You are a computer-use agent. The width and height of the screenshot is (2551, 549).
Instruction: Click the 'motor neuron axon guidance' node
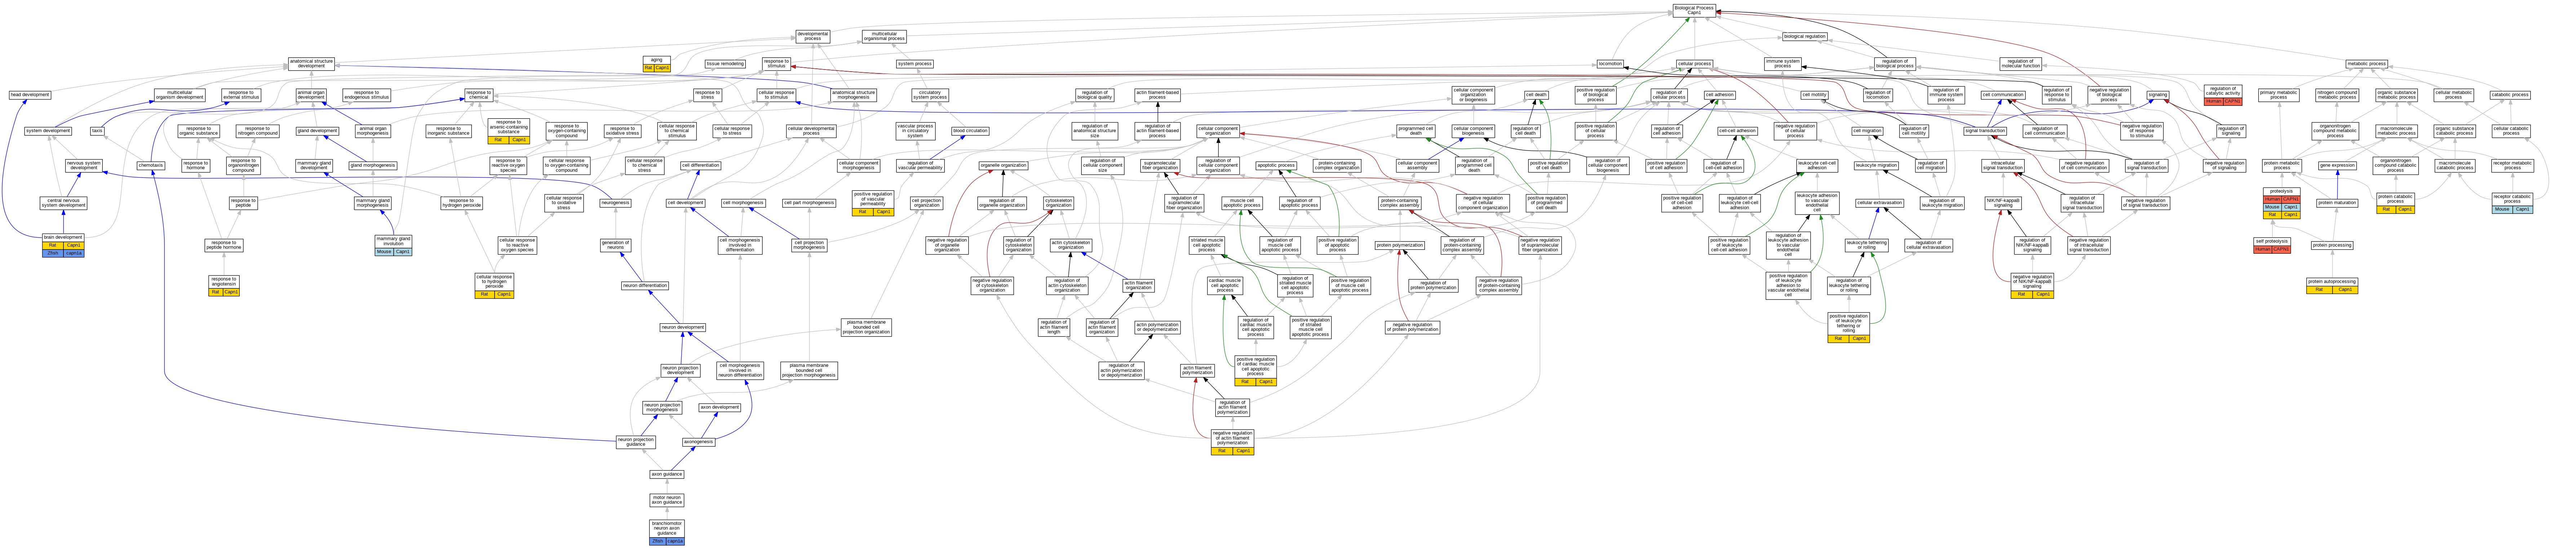[x=666, y=500]
